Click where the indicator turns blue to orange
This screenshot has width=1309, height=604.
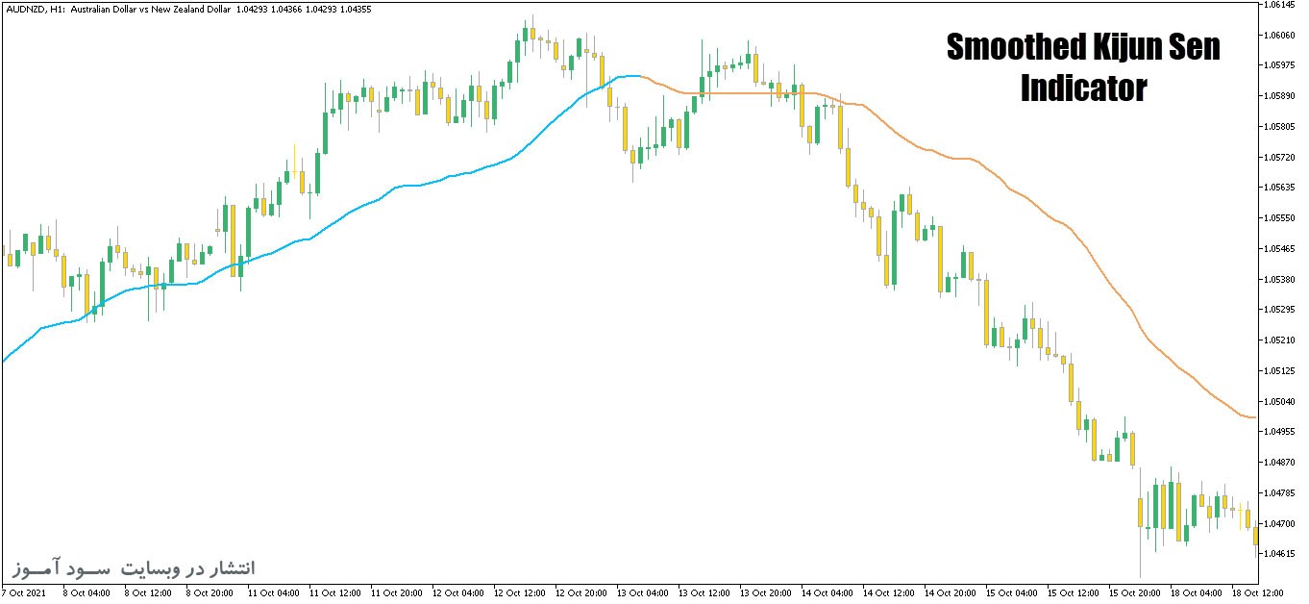[x=639, y=75]
